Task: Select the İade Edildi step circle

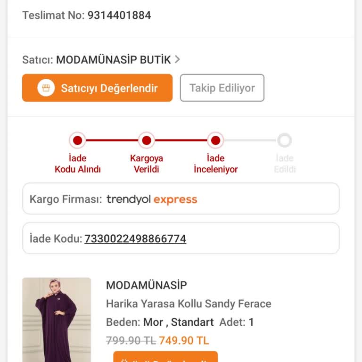Action: click(x=284, y=140)
